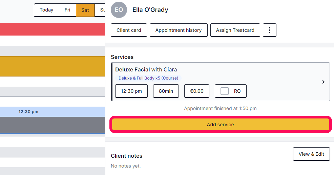Select the gold appointment block in calendar
Viewport: 334px width, 175px height.
coord(53,66)
